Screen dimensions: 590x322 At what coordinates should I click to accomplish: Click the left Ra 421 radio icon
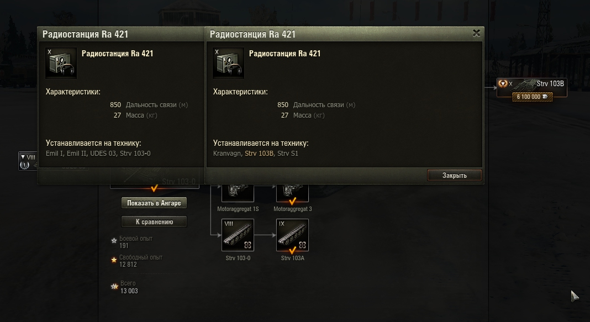(x=61, y=63)
